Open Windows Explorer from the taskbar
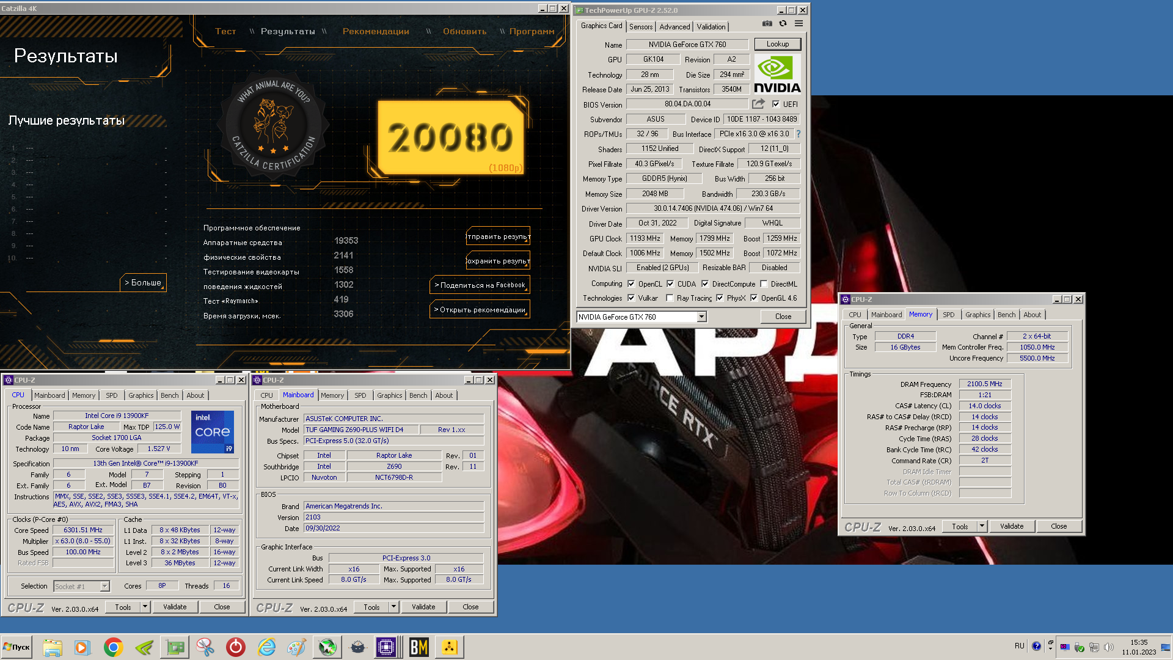1173x660 pixels. point(53,647)
